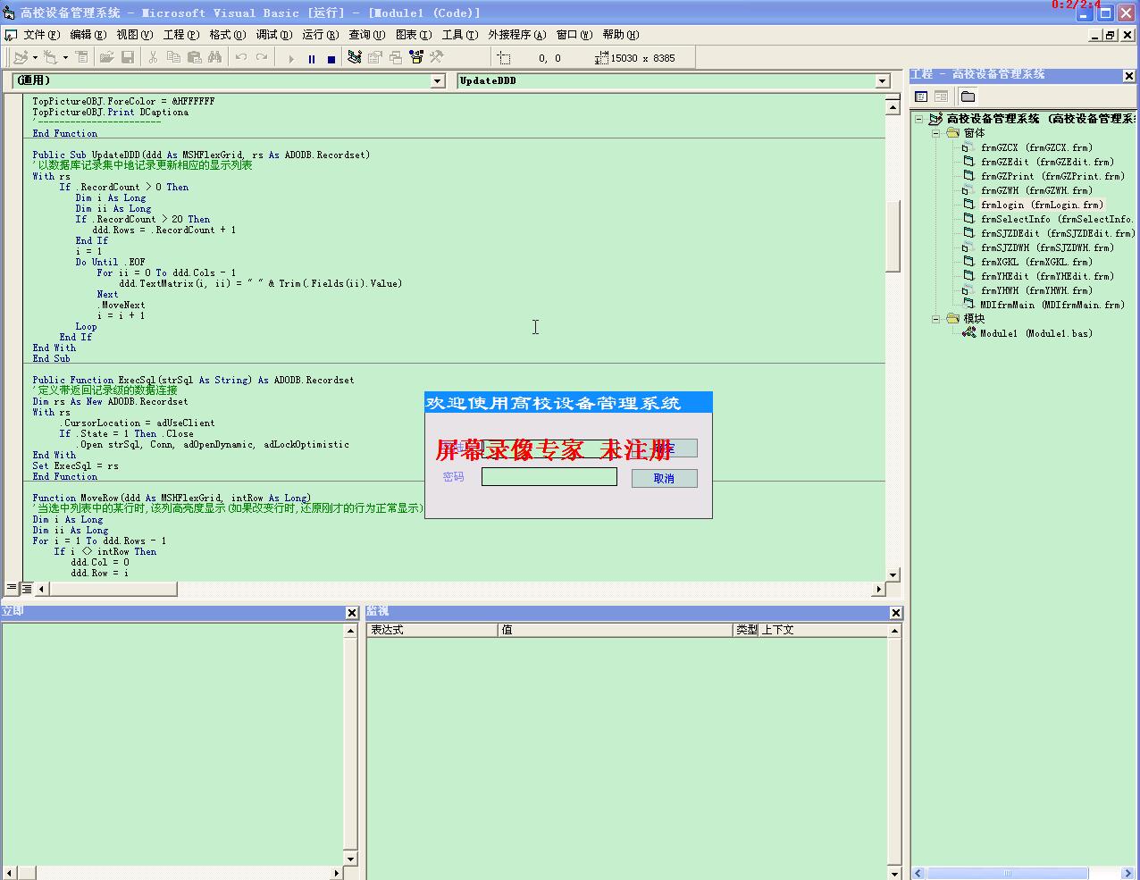Click the Add Standard EXE Project toolbar icon
The image size is (1140, 880).
click(21, 57)
